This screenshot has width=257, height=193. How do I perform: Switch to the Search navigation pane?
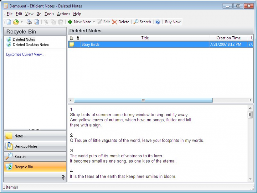(x=35, y=156)
